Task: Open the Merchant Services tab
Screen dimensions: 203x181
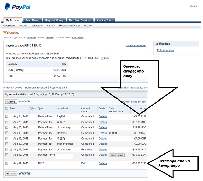Action: 80,20
